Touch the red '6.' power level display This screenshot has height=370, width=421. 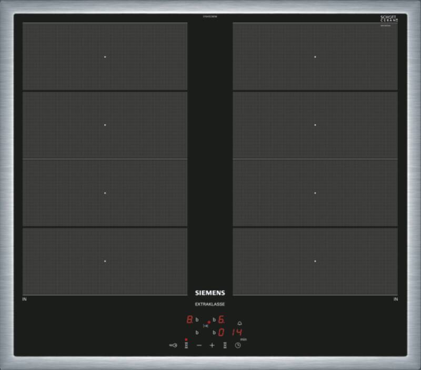pos(222,320)
